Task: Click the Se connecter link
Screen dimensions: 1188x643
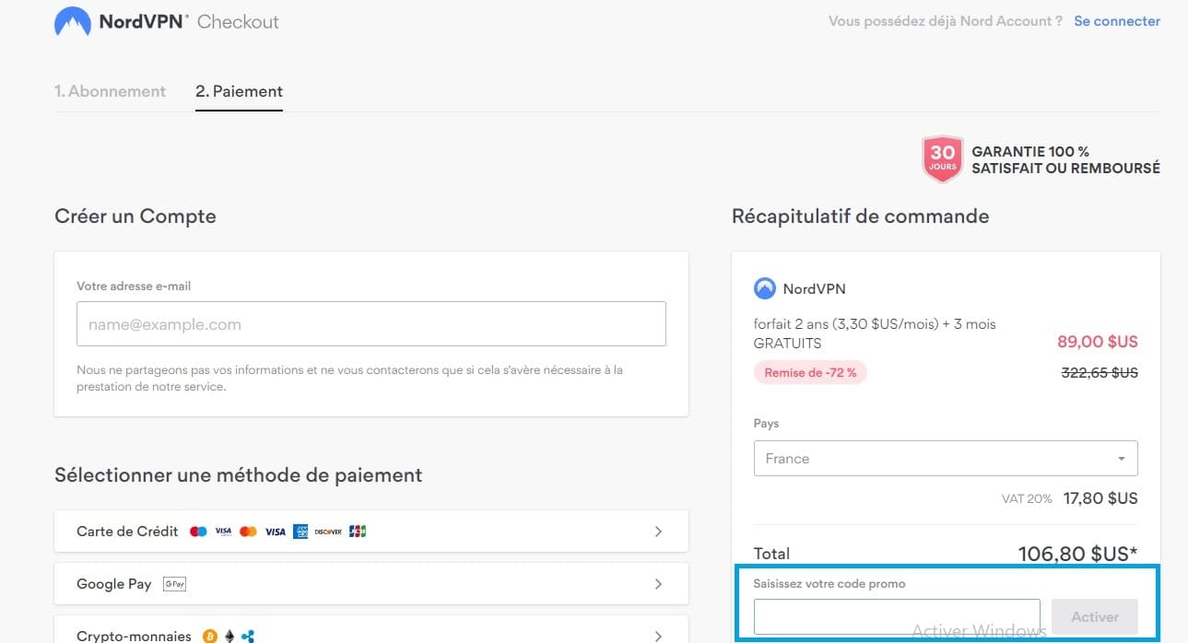Action: pos(1116,20)
